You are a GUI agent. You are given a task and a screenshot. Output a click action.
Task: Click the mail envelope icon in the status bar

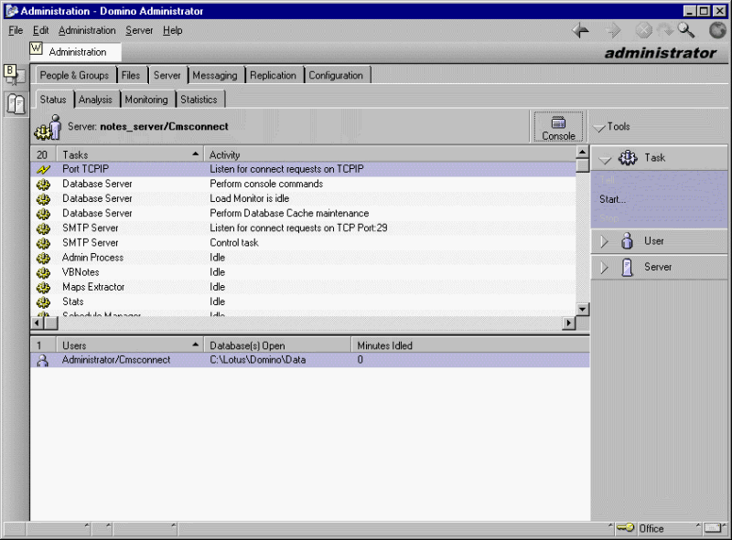(x=714, y=528)
